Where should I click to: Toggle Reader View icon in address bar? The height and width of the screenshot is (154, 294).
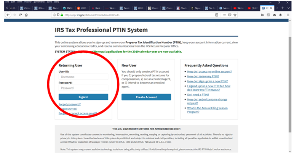tap(217, 15)
